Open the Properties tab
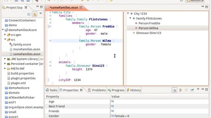This screenshot has height=118, width=211. pos(69,90)
